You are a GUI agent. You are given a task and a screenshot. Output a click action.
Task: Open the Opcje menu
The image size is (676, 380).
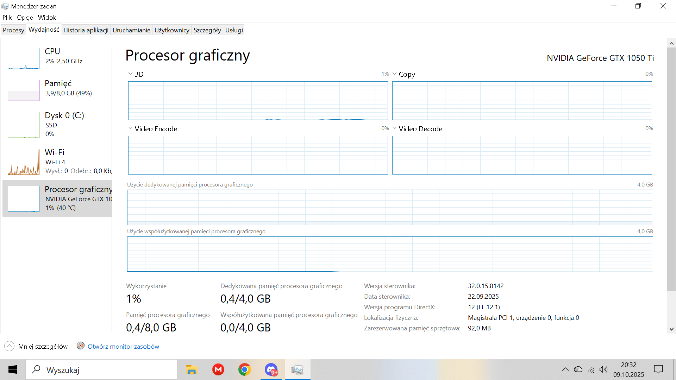25,18
